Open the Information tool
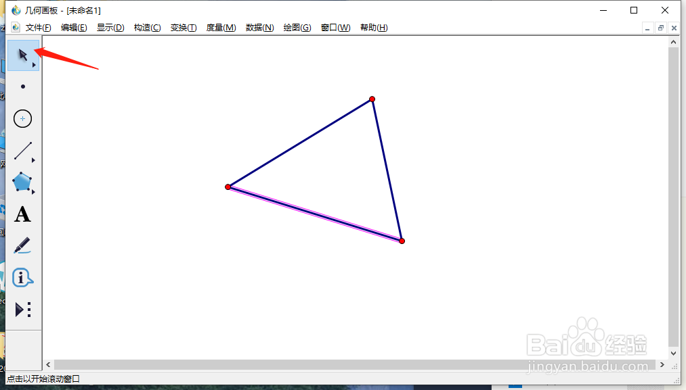 [22, 278]
